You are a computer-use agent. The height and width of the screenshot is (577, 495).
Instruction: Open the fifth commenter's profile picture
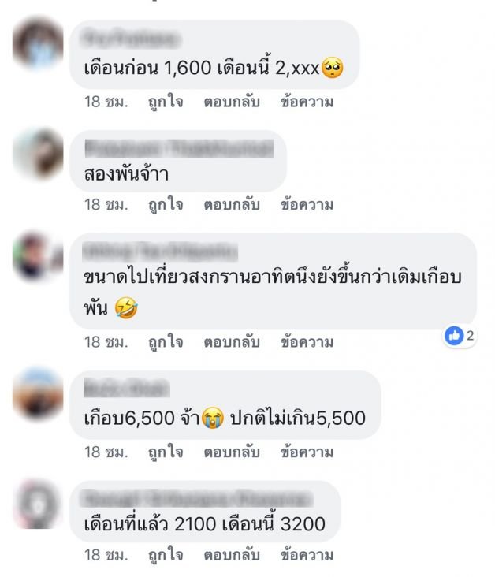tap(38, 504)
